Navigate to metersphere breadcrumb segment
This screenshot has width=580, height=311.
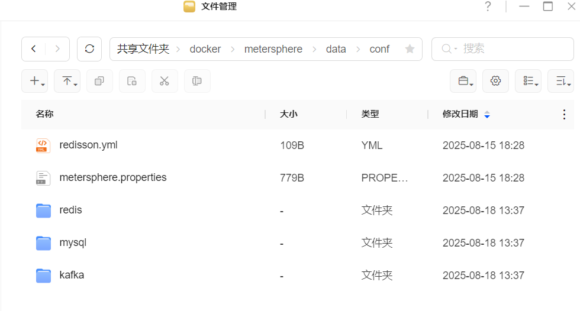click(273, 49)
